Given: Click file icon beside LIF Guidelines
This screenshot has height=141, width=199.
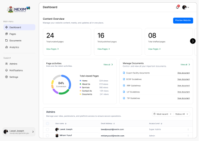Looking at the screenshot, I should [124, 92].
